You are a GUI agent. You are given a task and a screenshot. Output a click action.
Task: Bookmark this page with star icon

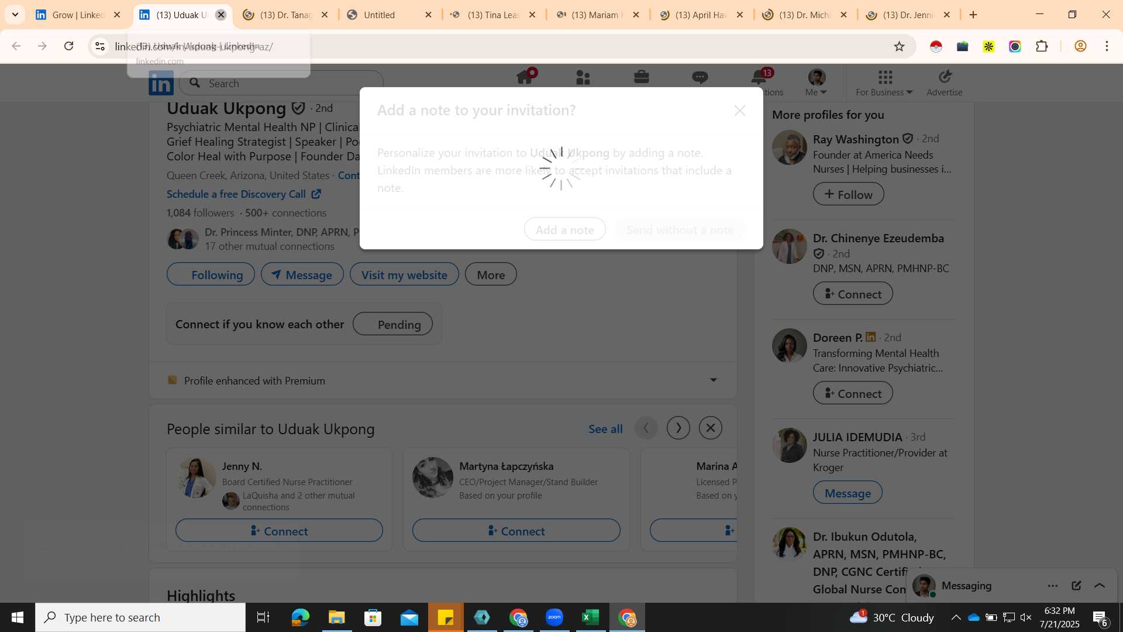click(899, 46)
